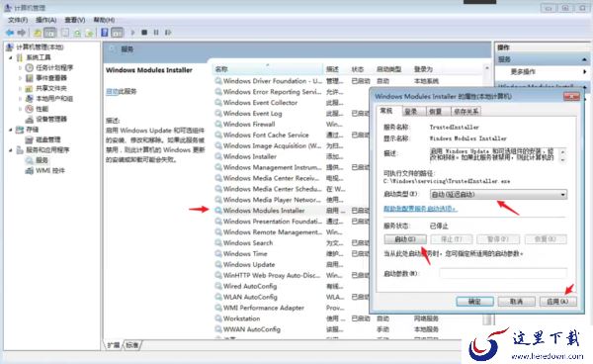Open the 文件(F) menu
The height and width of the screenshot is (364, 593).
point(18,20)
